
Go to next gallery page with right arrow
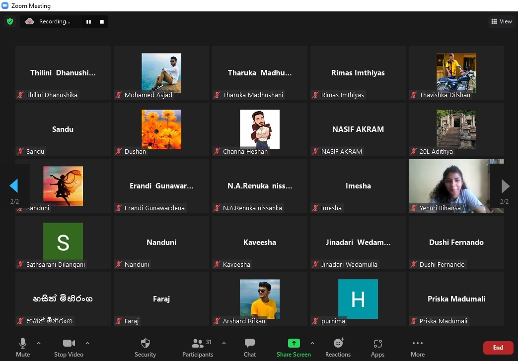(x=506, y=186)
